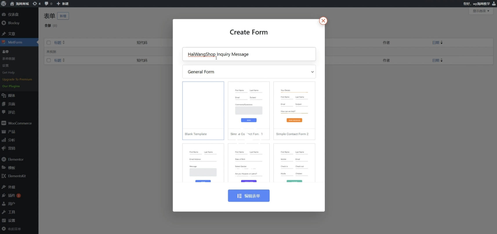The width and height of the screenshot is (497, 234).
Task: Open the 表单数据 submenu item
Action: [9, 59]
